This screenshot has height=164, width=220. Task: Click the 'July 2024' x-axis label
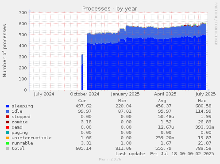click(44, 94)
